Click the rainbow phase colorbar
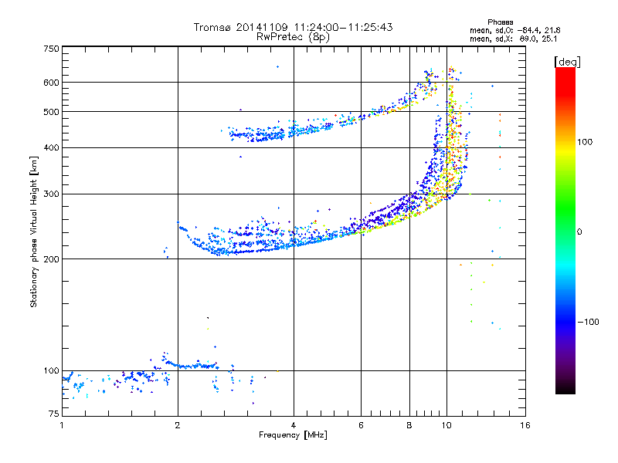The height and width of the screenshot is (463, 618). coord(565,230)
